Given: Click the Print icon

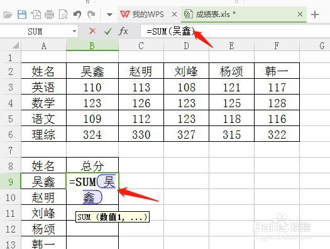Looking at the screenshot, I should point(50,14).
